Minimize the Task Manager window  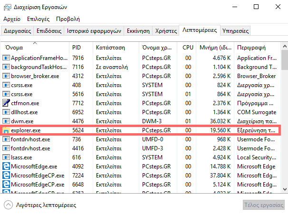(x=235, y=7)
